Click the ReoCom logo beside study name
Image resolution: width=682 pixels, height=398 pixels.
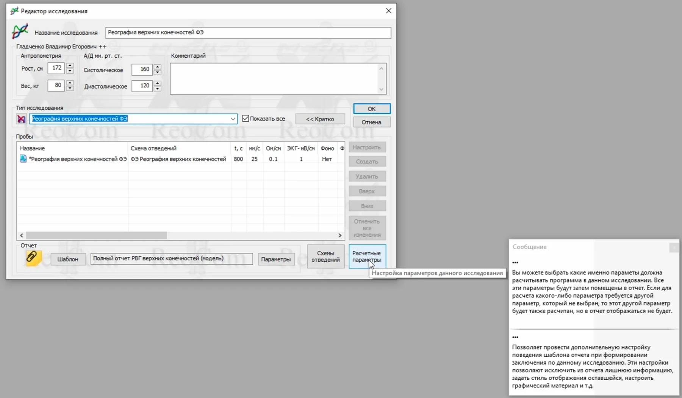[x=20, y=31]
